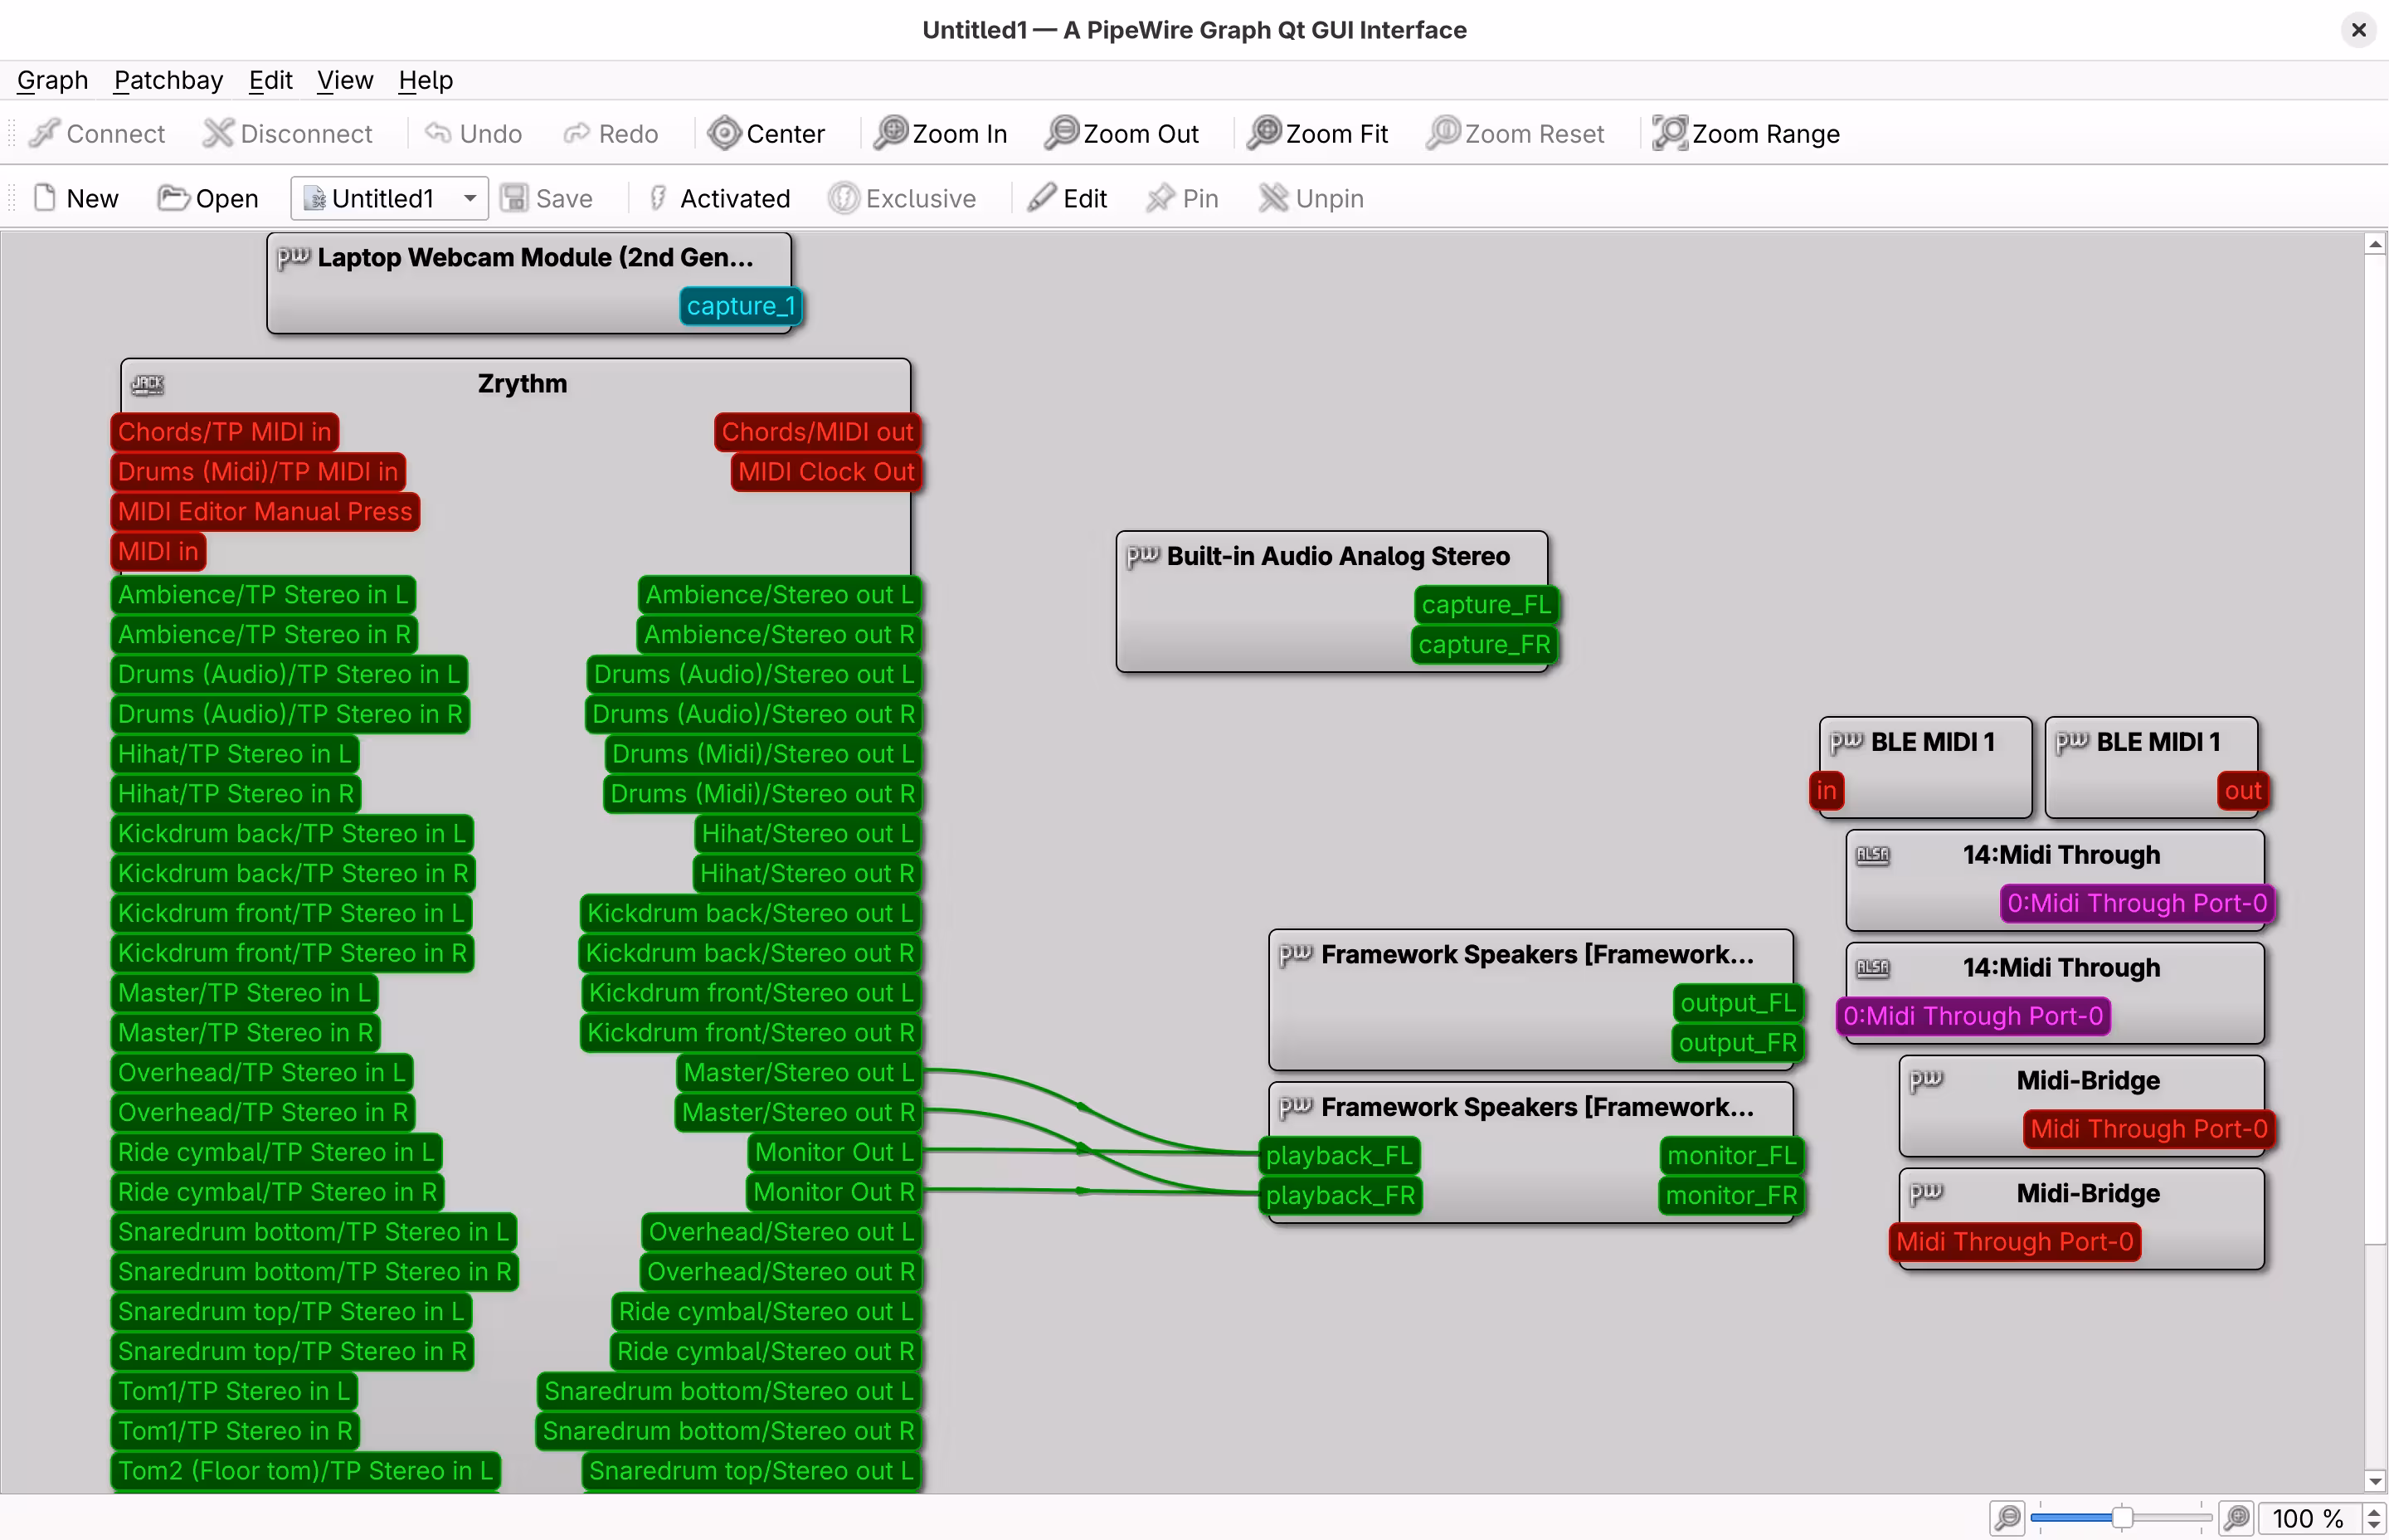Click the Unpin button
The width and height of the screenshot is (2389, 1540).
coord(1311,198)
